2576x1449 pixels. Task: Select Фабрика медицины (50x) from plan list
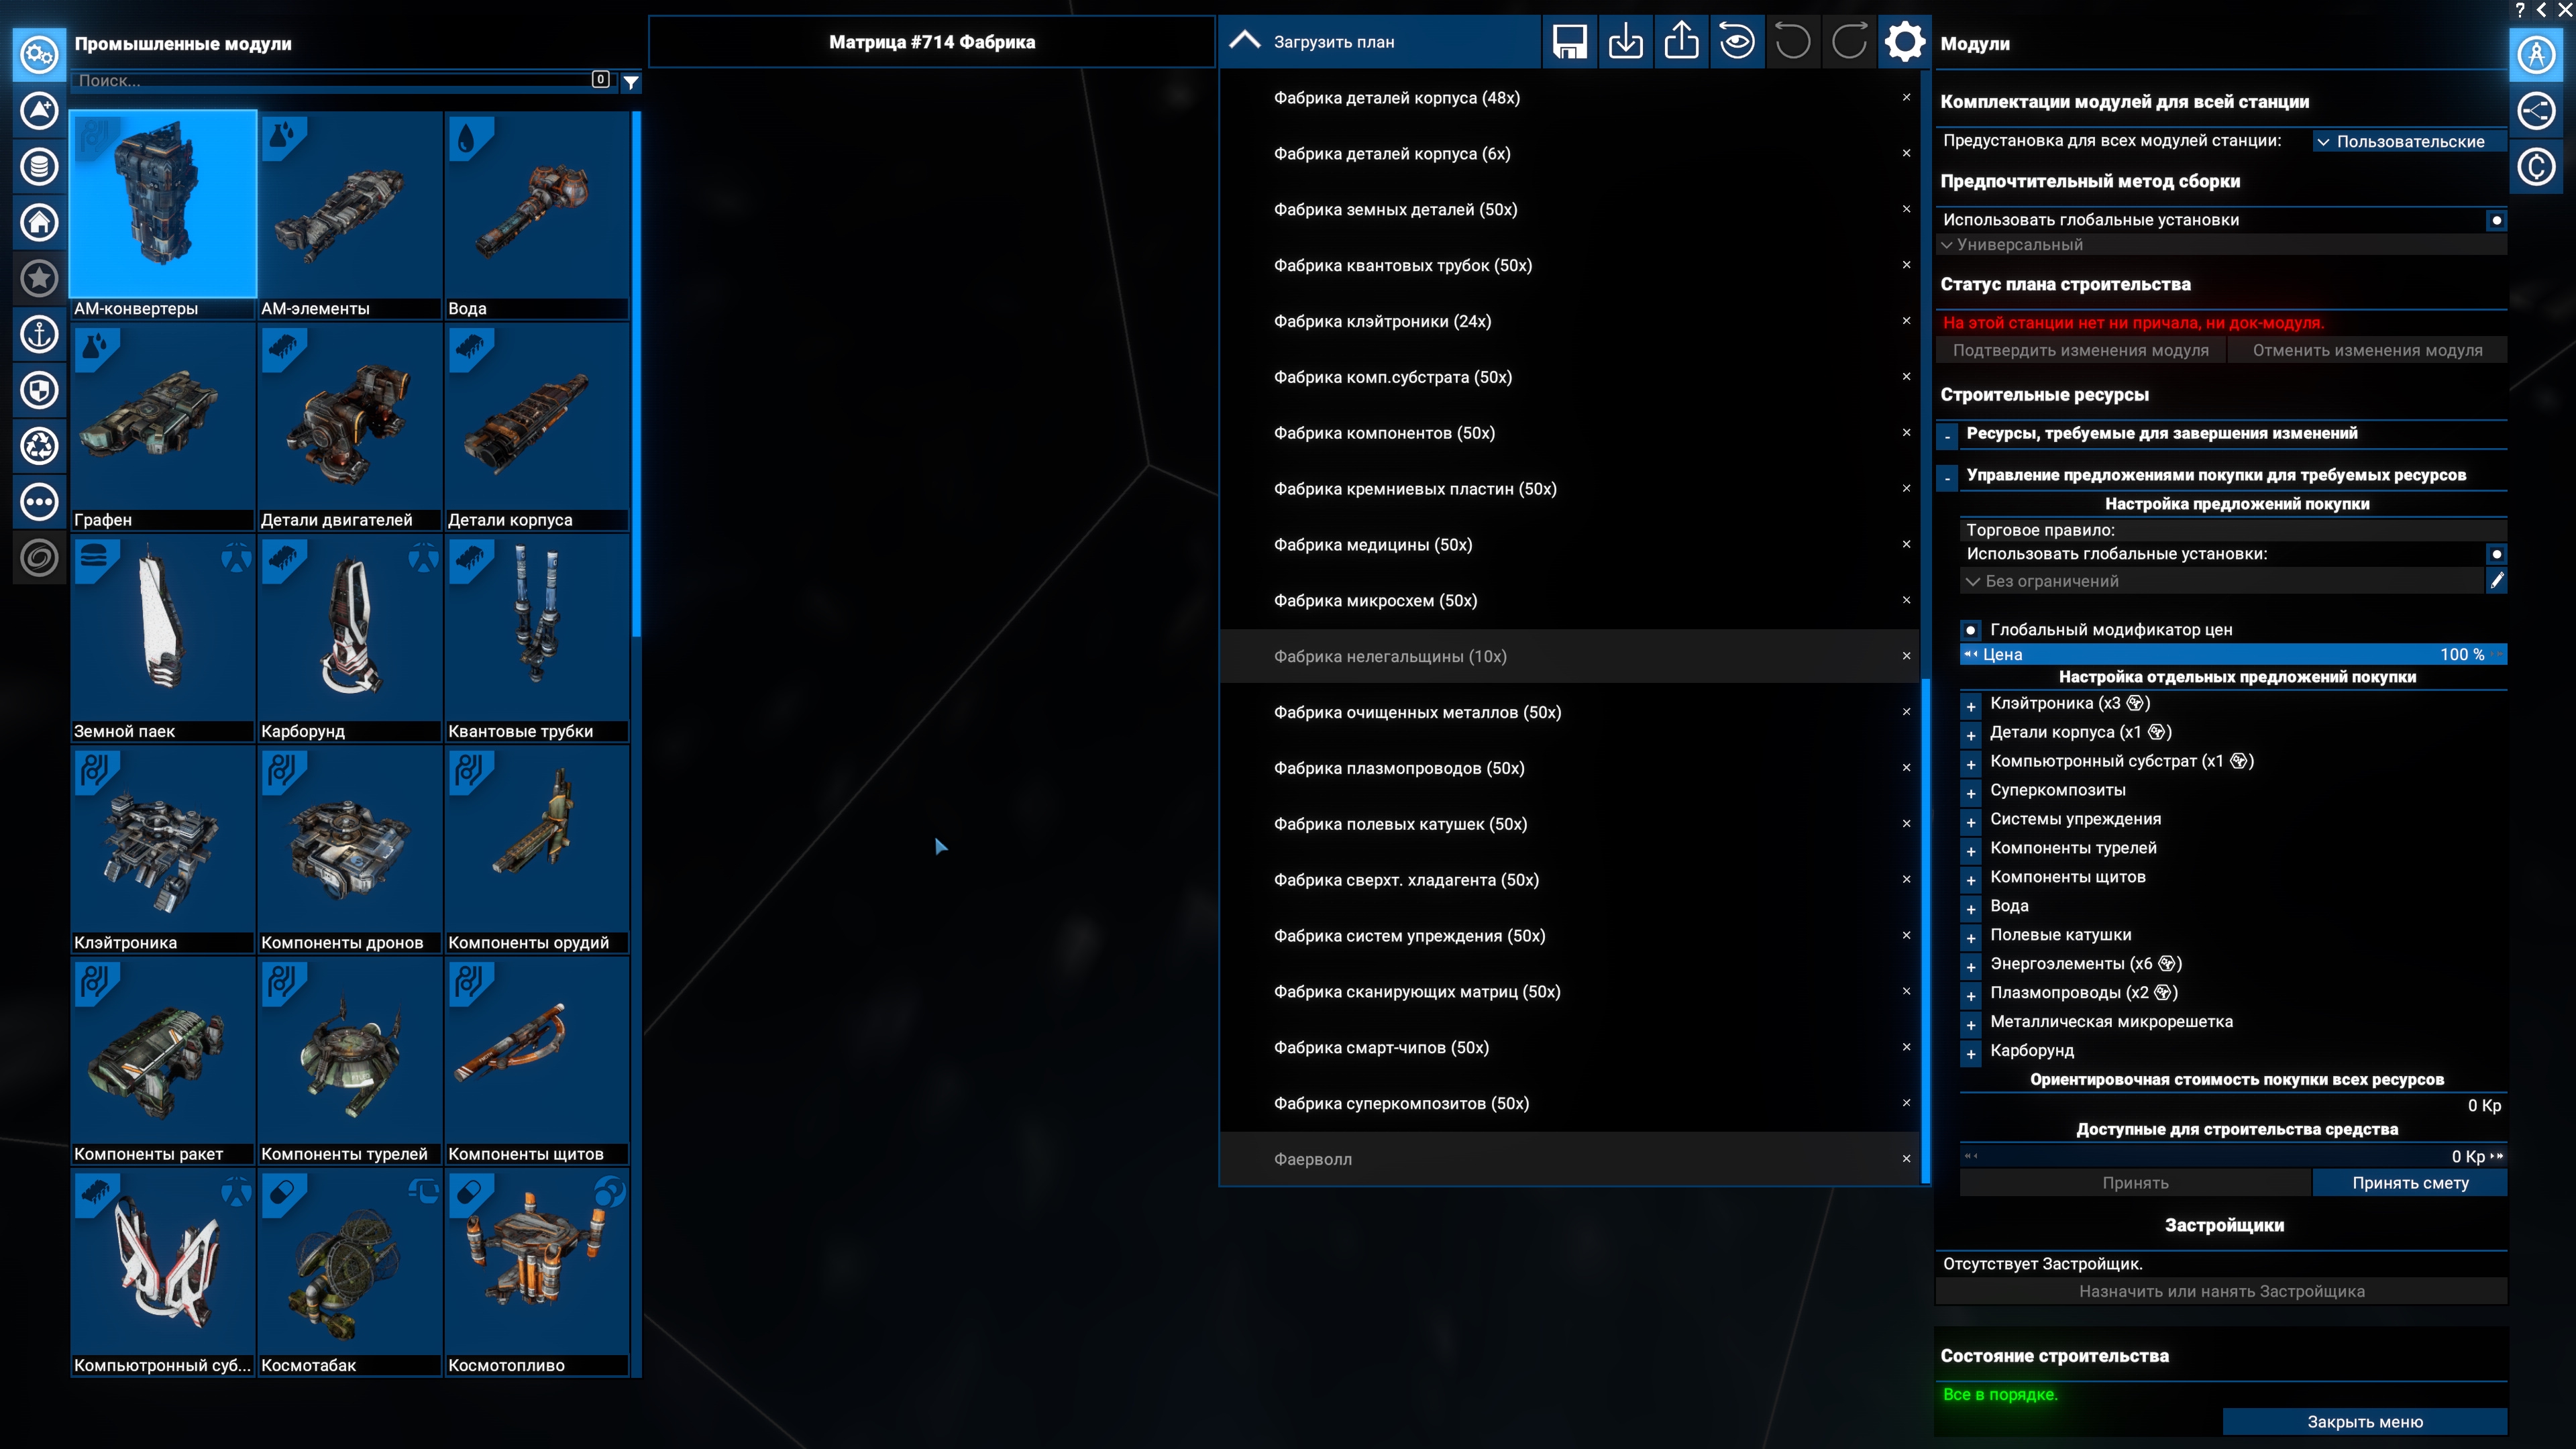[x=1372, y=545]
